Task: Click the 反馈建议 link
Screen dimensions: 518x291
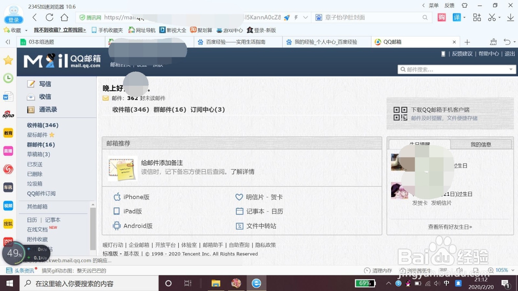Action: pyautogui.click(x=462, y=53)
